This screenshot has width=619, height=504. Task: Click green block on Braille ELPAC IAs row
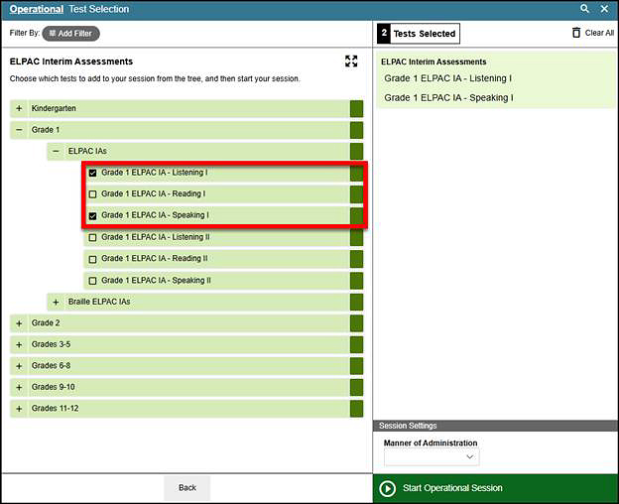click(356, 302)
